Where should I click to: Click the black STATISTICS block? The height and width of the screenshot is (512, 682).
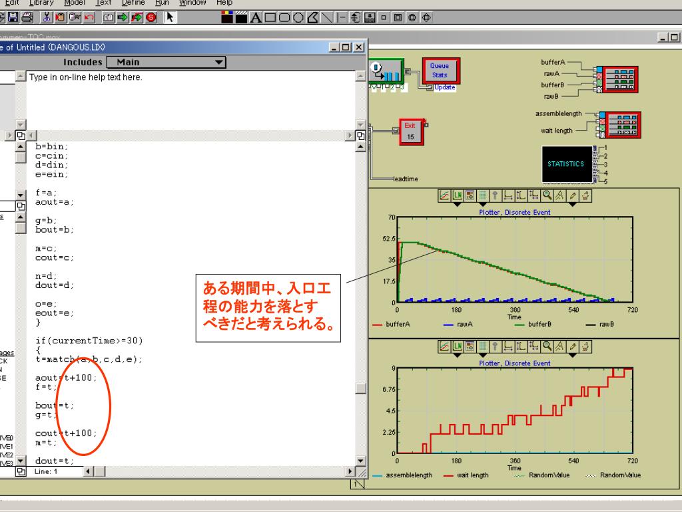[x=566, y=164]
